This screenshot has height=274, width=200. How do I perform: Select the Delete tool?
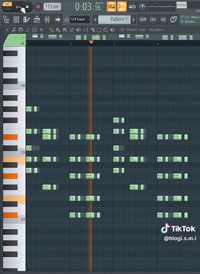point(72,30)
